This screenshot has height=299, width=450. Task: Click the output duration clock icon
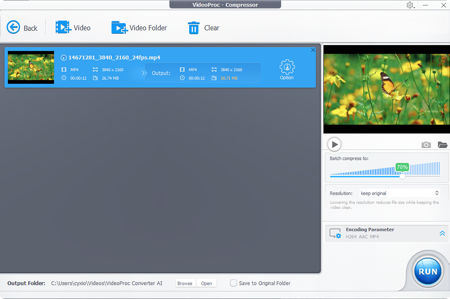(182, 78)
